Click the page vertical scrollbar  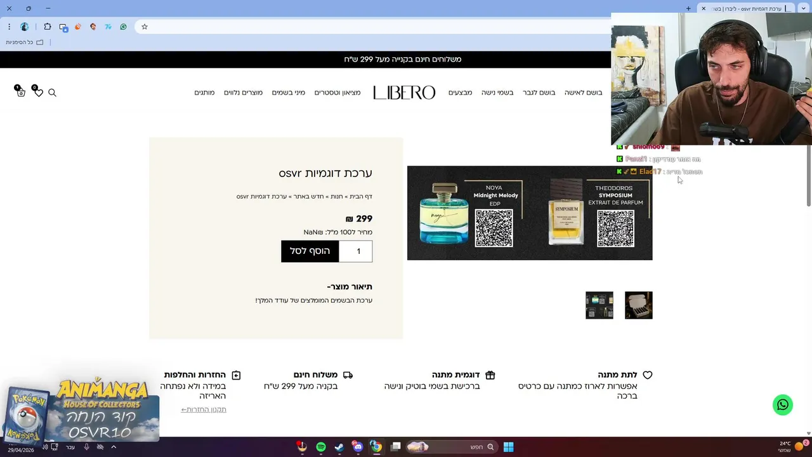click(x=808, y=176)
